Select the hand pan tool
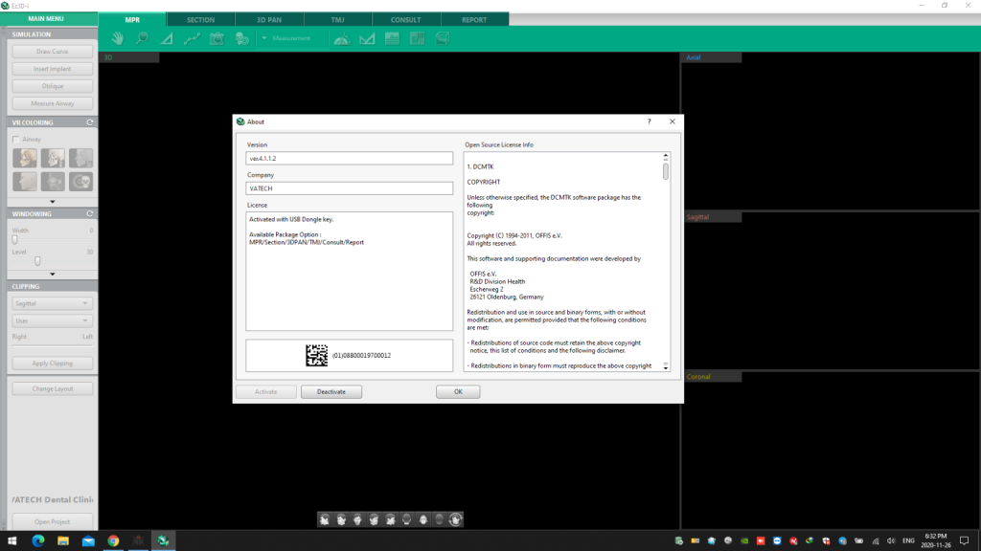Viewport: 981px width, 551px height. [117, 38]
